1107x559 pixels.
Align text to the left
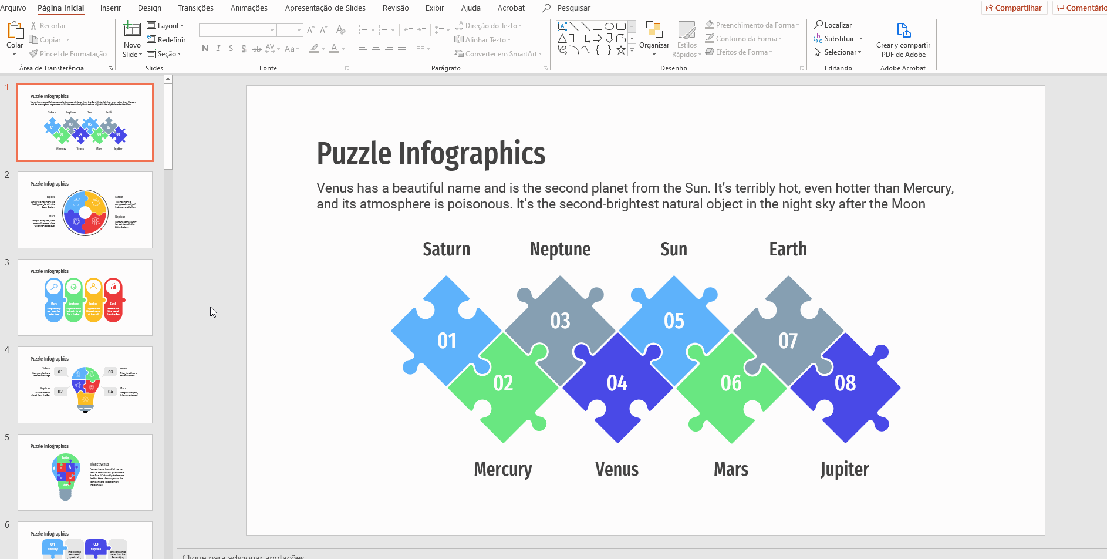point(363,49)
